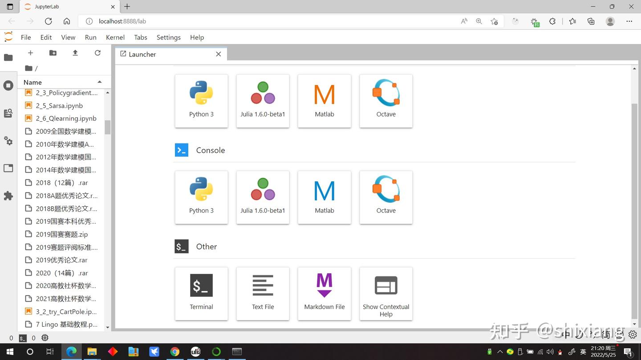Open the Help menu
Screen dimensions: 641x360
click(197, 37)
